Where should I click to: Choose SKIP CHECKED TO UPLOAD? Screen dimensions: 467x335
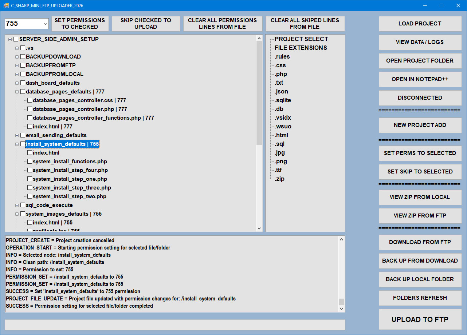click(146, 24)
